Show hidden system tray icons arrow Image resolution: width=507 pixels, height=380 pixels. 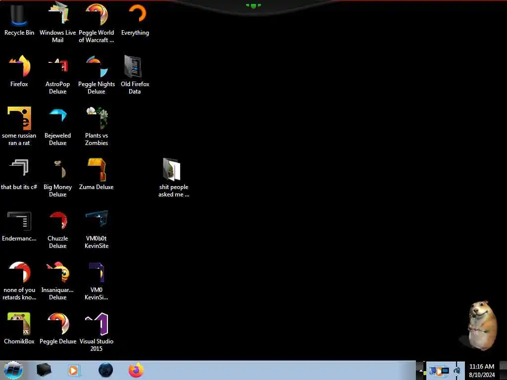tap(421, 370)
